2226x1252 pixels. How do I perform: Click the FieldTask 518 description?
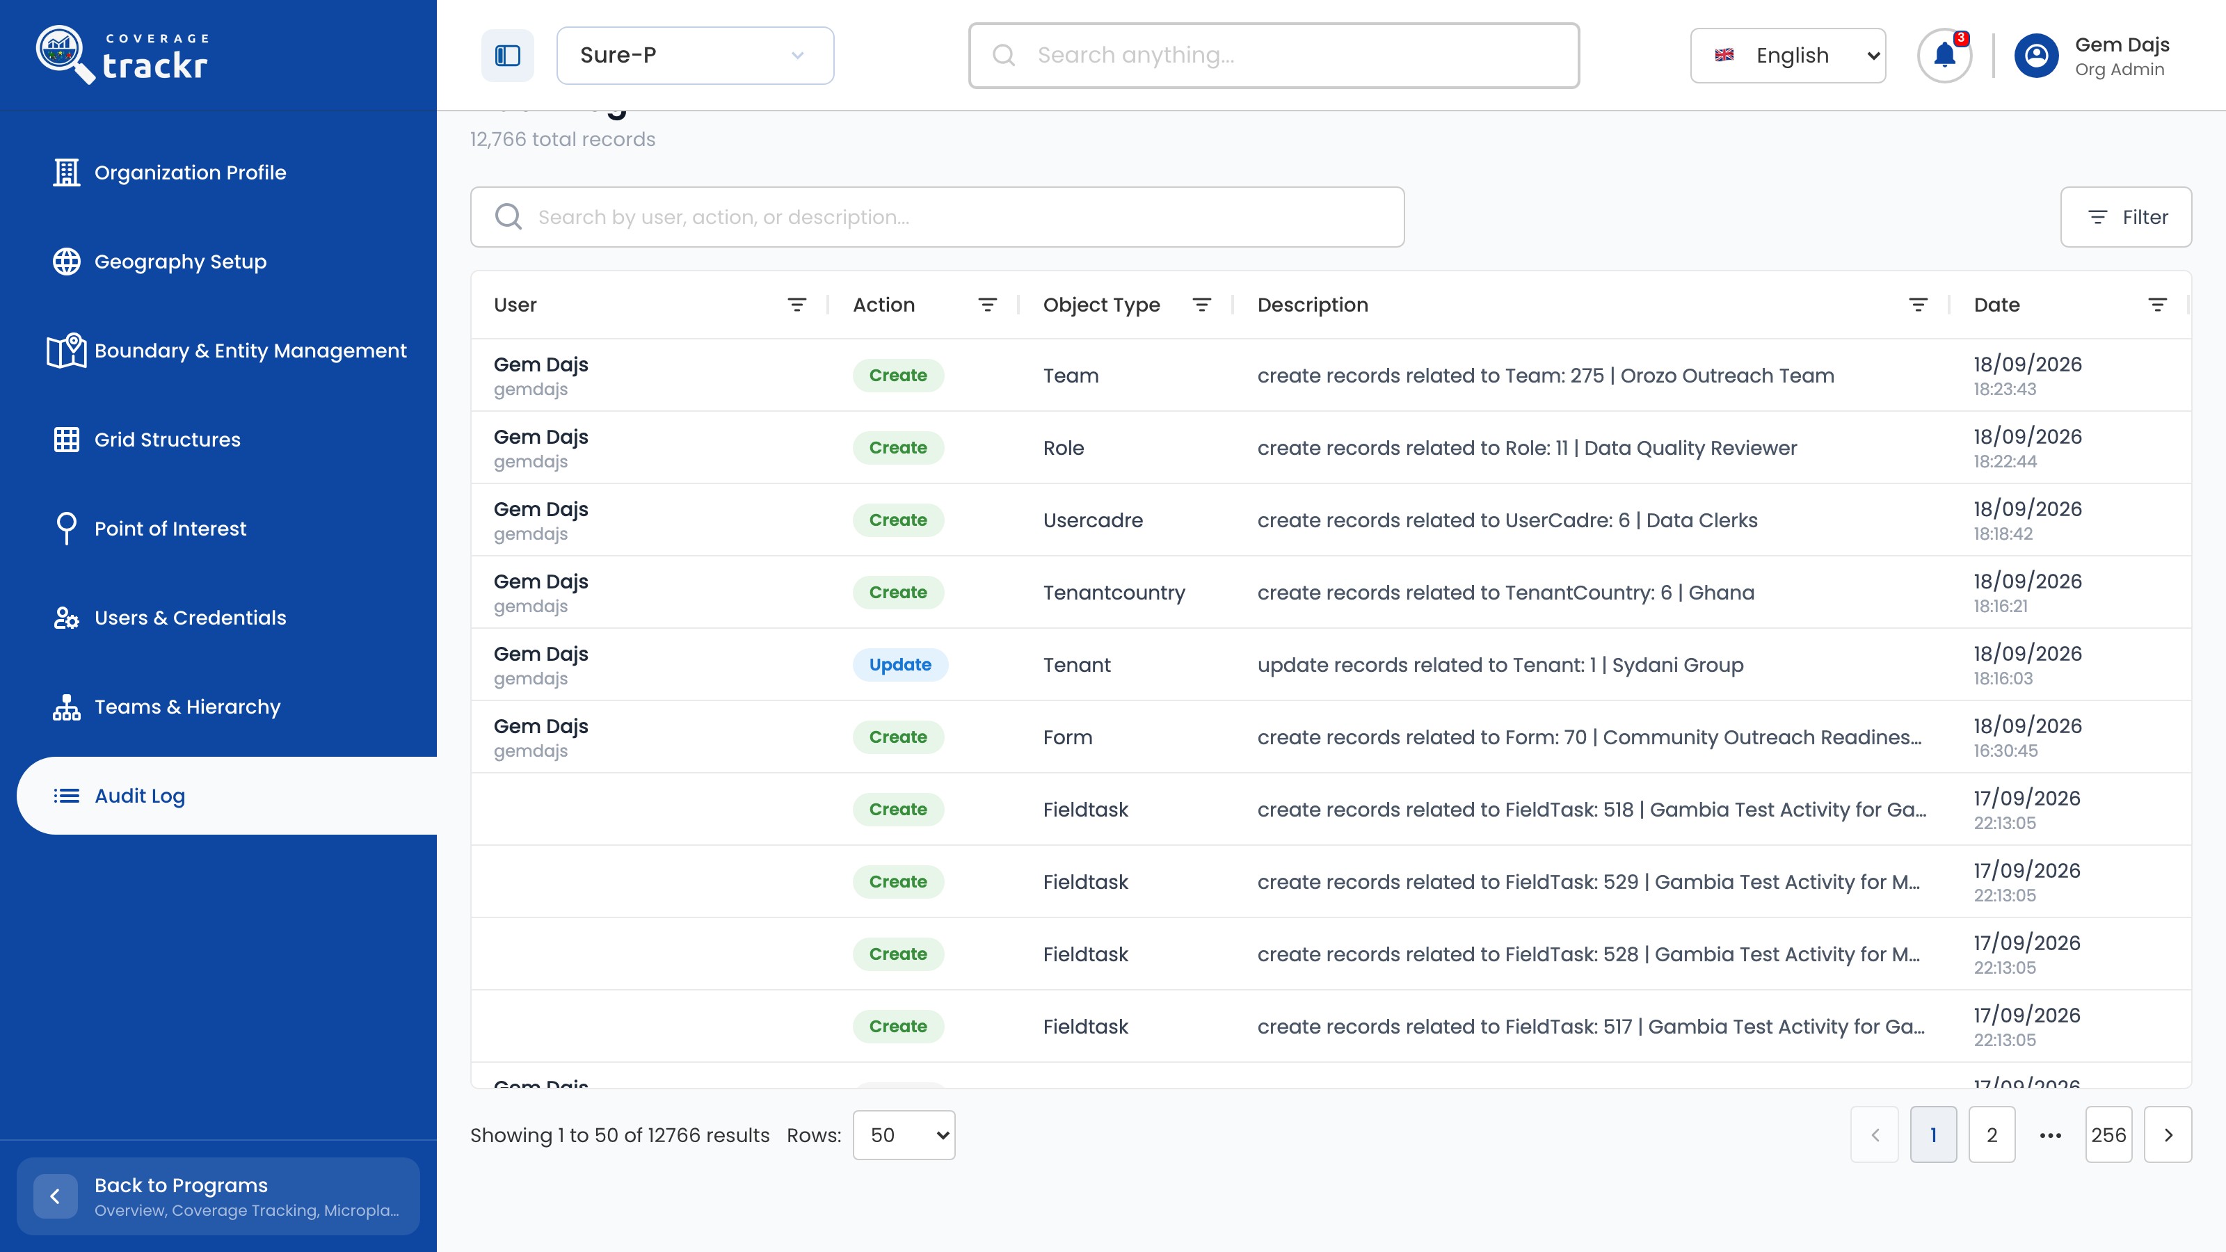pos(1592,810)
